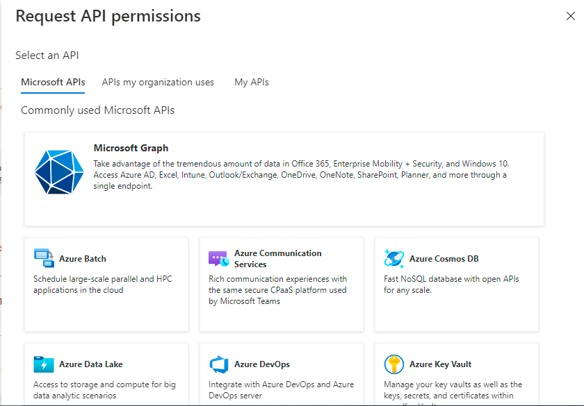Select the Azure Cosmos DB title
Screen dimensions: 584x406
coord(444,258)
